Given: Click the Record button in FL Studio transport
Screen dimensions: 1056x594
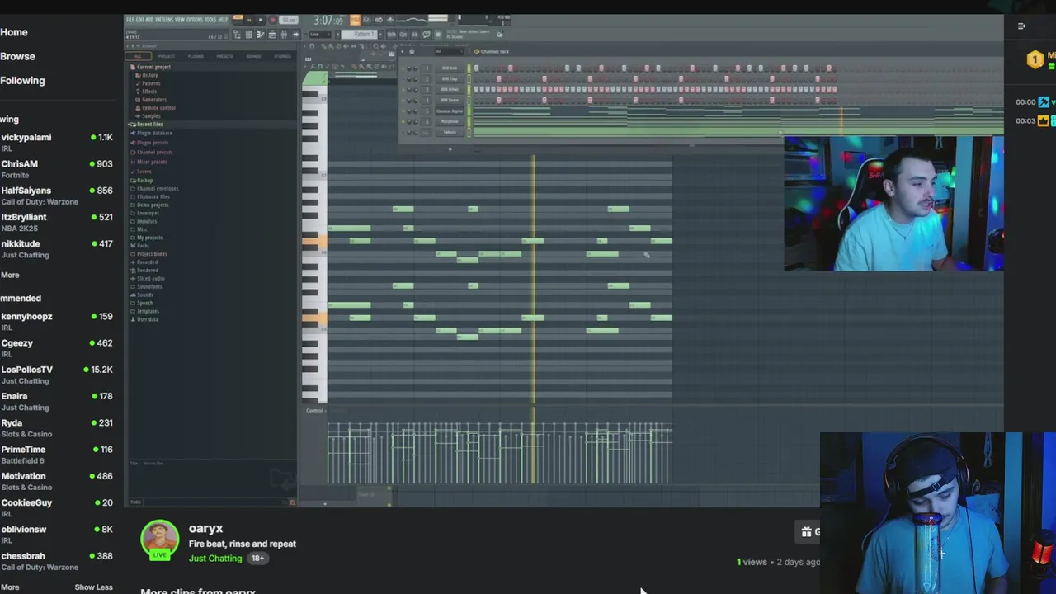Looking at the screenshot, I should (x=272, y=20).
